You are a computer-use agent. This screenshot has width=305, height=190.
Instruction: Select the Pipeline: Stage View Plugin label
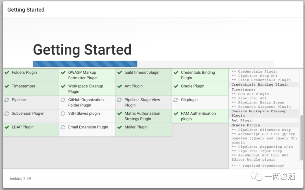142,102
